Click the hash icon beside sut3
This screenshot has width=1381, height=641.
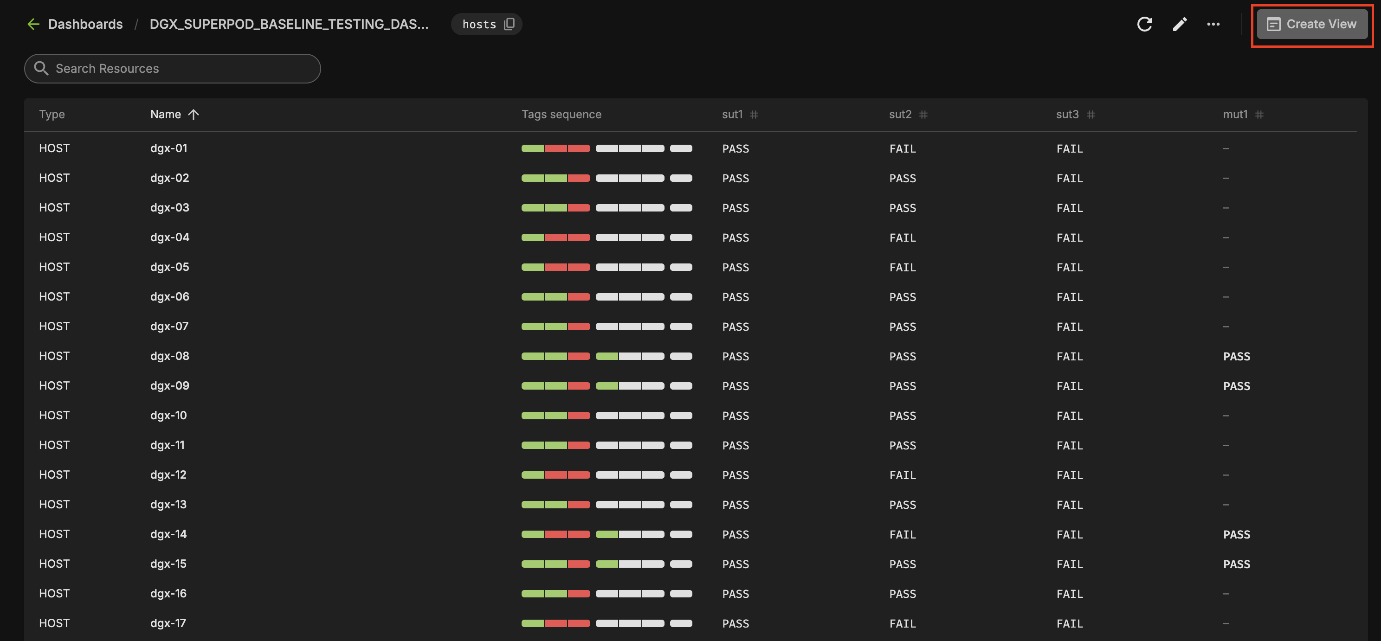point(1091,115)
